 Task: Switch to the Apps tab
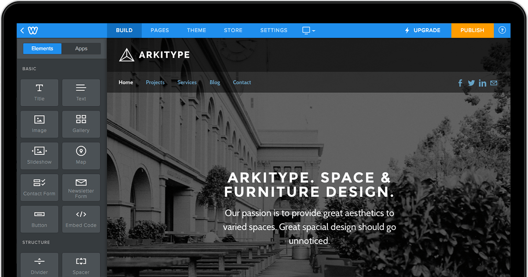tap(81, 48)
